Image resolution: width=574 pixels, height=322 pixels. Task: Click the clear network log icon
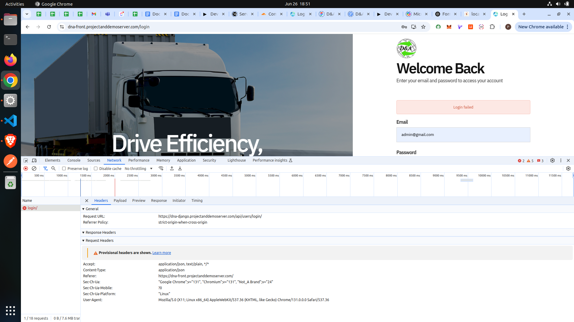[34, 168]
